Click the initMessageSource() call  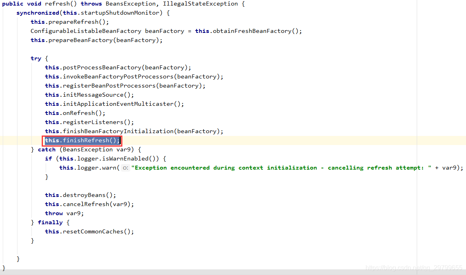pyautogui.click(x=89, y=95)
